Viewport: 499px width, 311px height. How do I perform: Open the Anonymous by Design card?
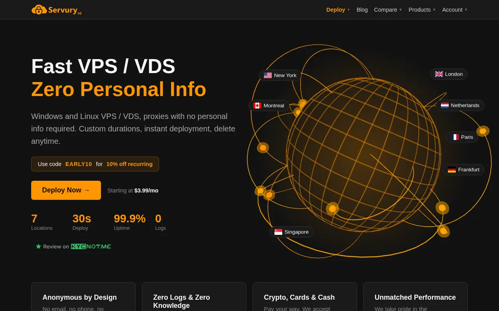[83, 297]
